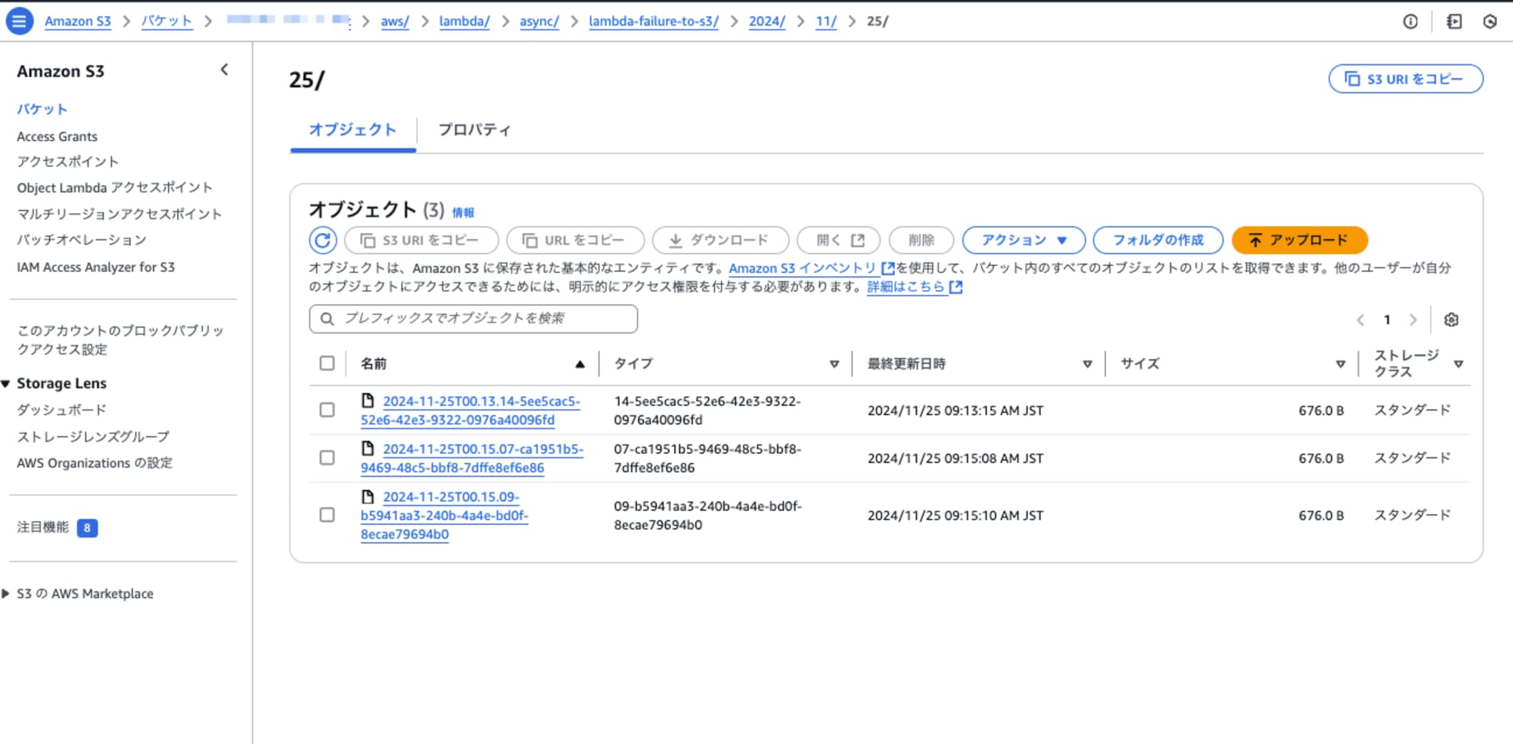Click the S3 URI をコピー button at top right
Image resolution: width=1513 pixels, height=744 pixels.
pos(1406,79)
